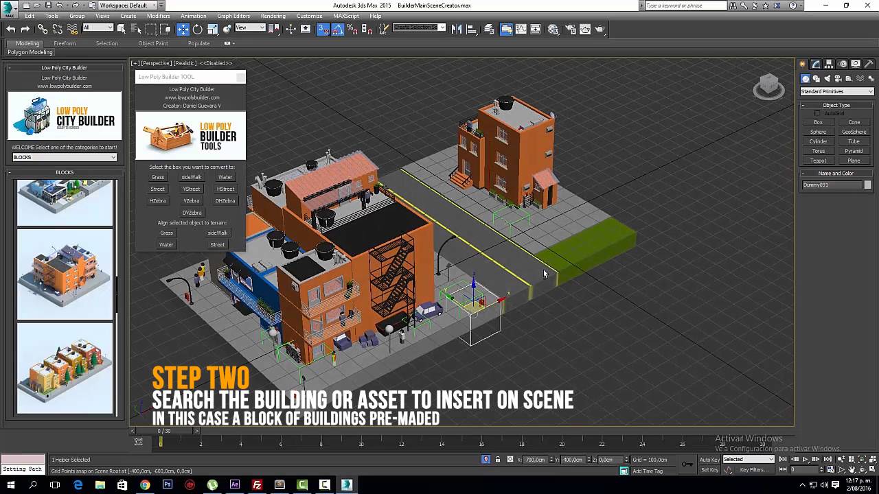Open the reference coordinate View dropdown
This screenshot has width=879, height=494.
(x=251, y=28)
